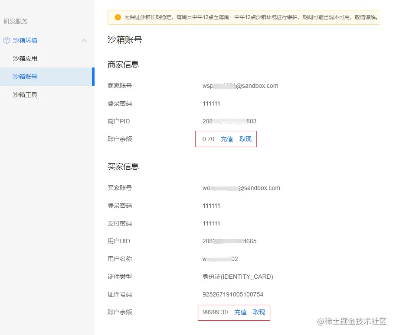Click the 用户名称 field label

click(120, 259)
